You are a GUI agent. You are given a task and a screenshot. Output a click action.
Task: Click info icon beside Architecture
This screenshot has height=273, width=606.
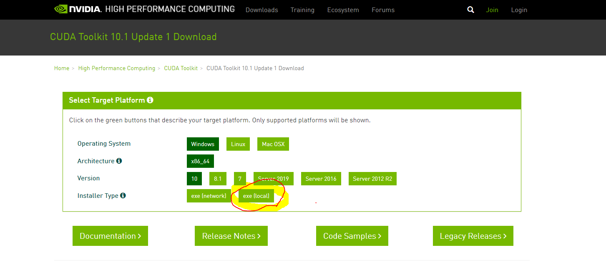point(119,161)
